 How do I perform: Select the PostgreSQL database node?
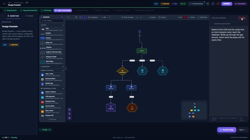[111, 108]
